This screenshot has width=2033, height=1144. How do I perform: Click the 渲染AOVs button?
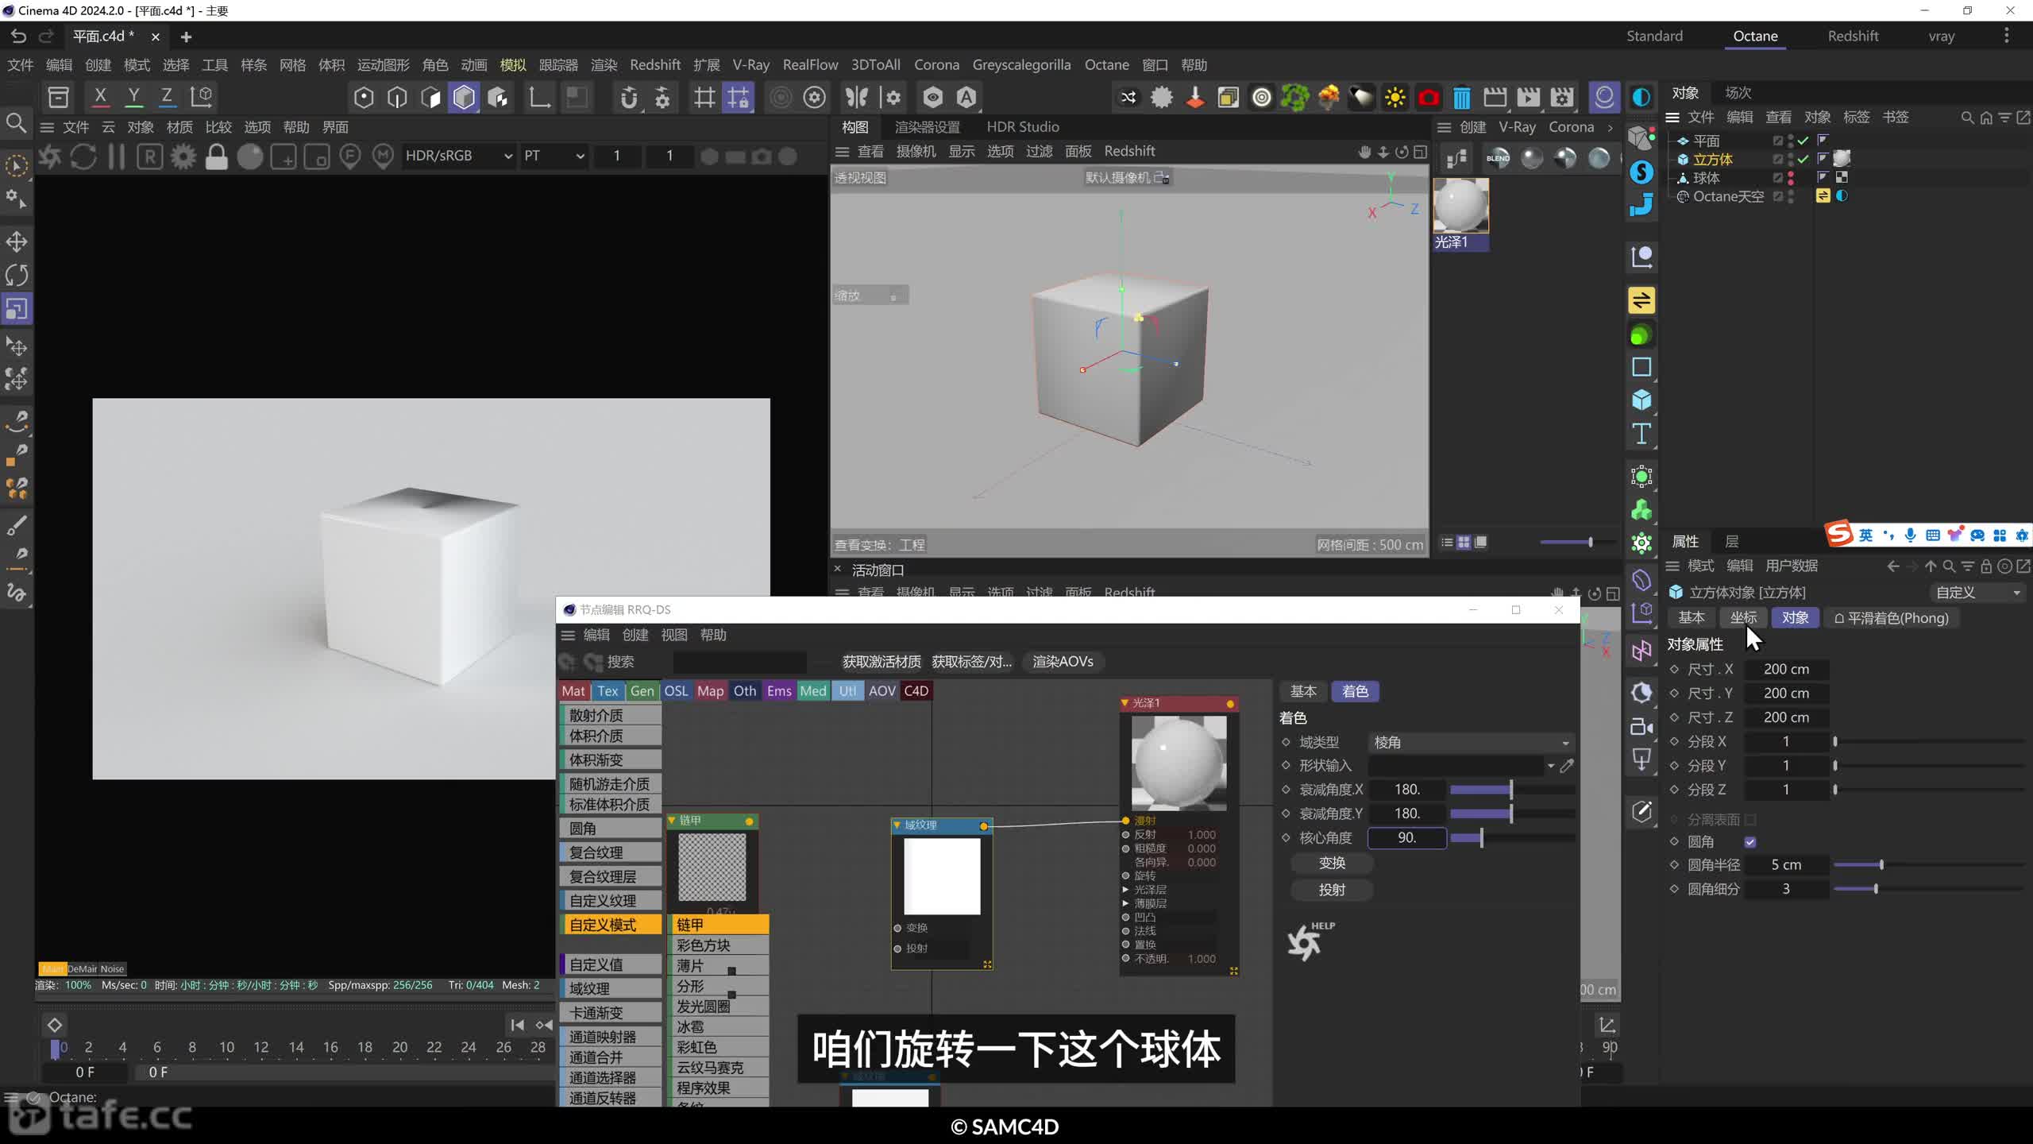click(x=1063, y=662)
